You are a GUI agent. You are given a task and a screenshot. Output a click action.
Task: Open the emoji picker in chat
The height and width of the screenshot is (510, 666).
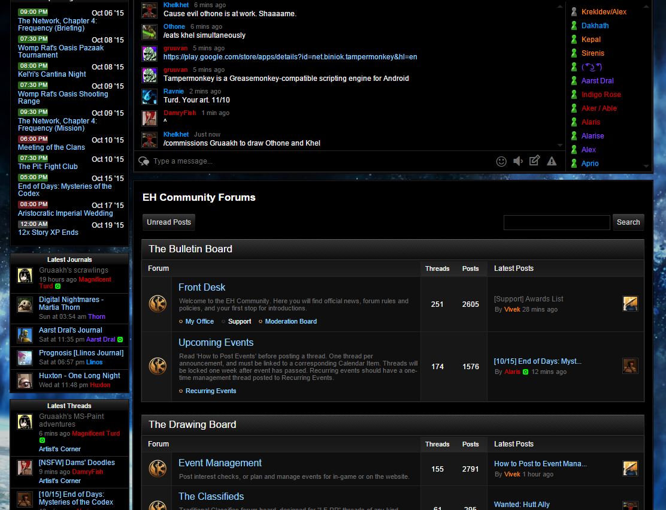(501, 161)
